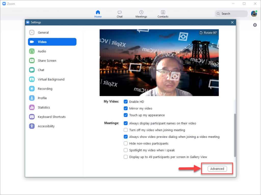Image resolution: width=261 pixels, height=195 pixels.
Task: Disable the Enable HD checkbox
Action: tap(126, 102)
